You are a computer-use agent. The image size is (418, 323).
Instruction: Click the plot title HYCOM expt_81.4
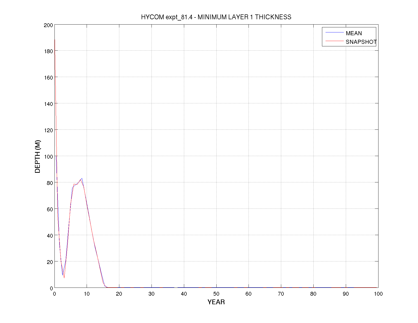(216, 17)
